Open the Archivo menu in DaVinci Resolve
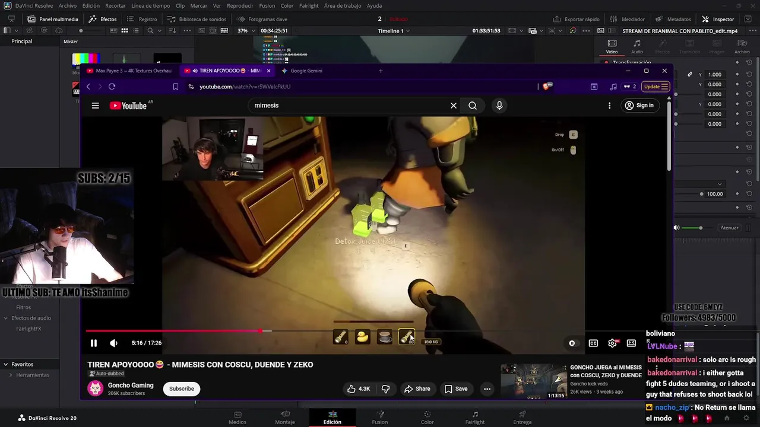Image resolution: width=760 pixels, height=427 pixels. (x=67, y=5)
